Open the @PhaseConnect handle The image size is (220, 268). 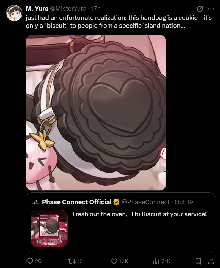coord(146,202)
